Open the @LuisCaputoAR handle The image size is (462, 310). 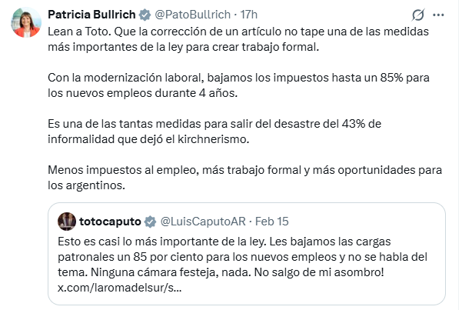(x=206, y=222)
